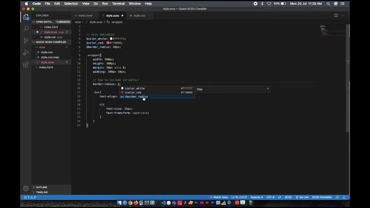This screenshot has width=370, height=208.
Task: Open the notification center icon in menu bar
Action: coord(343,3)
